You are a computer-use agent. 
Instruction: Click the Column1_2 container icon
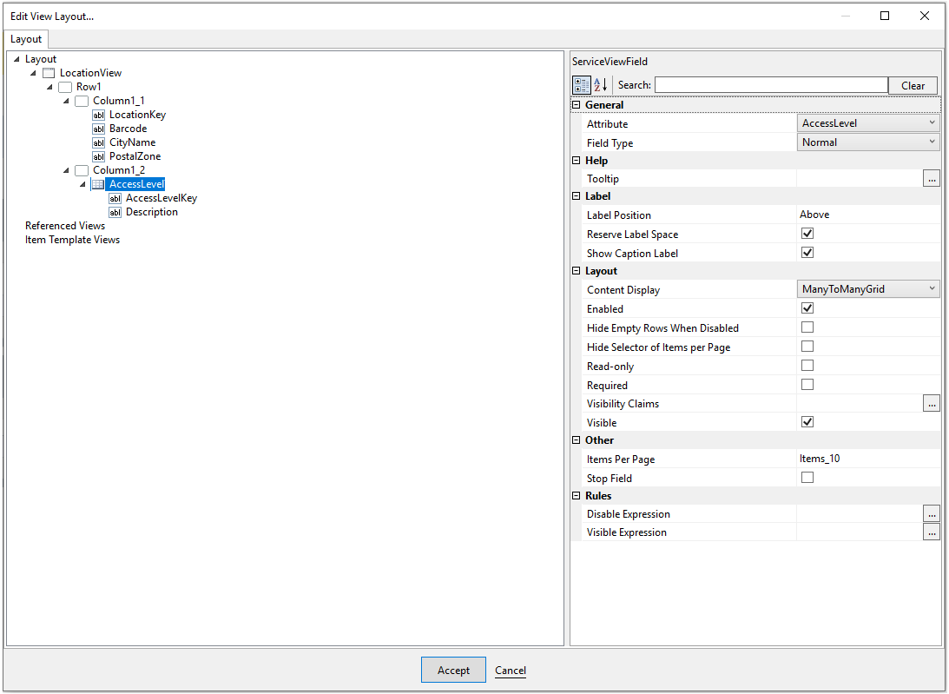coord(82,171)
